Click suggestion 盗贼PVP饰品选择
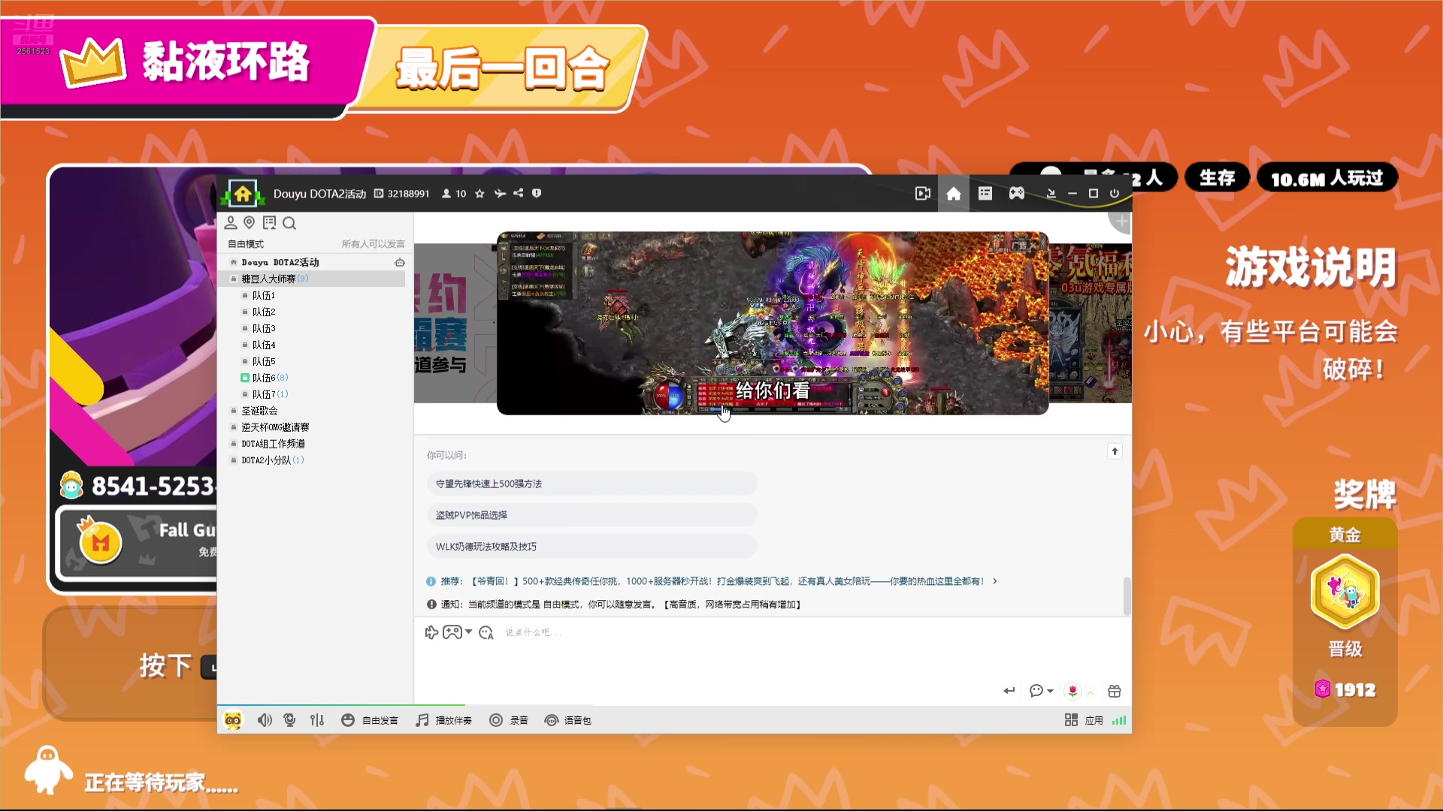The image size is (1443, 811). click(x=591, y=515)
